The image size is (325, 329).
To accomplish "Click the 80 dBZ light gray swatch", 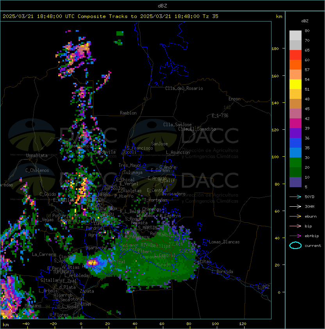I will pyautogui.click(x=295, y=35).
